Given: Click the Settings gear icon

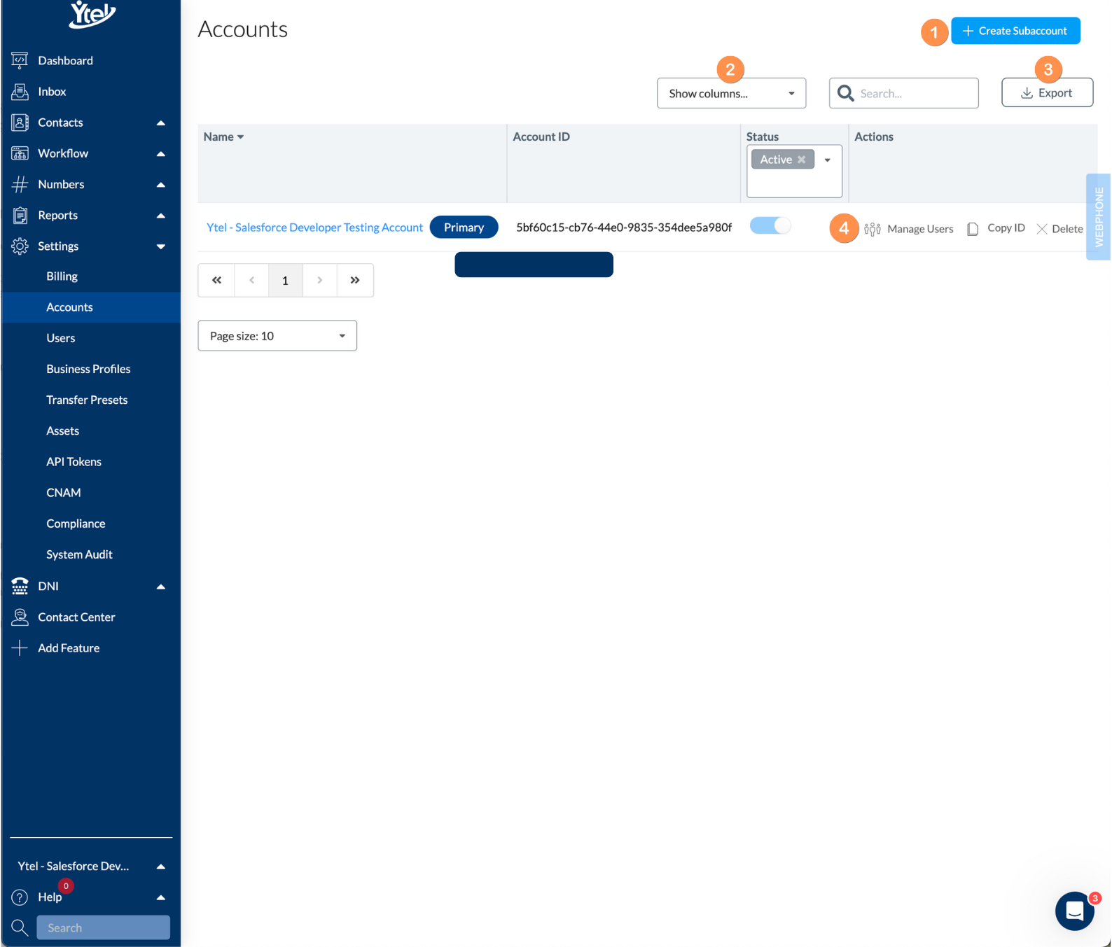Looking at the screenshot, I should click(20, 246).
